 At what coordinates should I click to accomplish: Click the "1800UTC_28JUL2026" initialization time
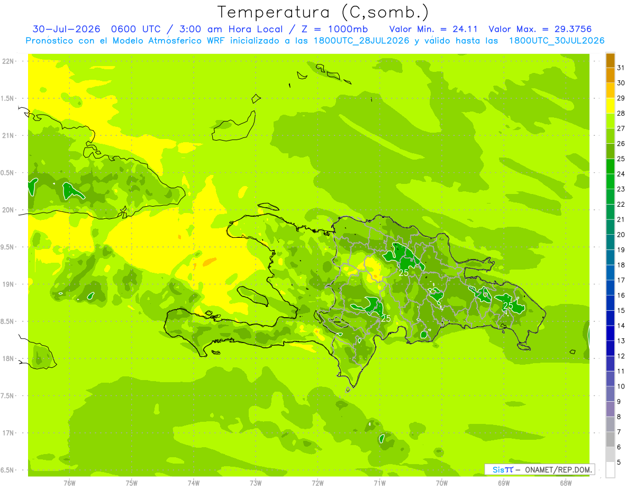point(361,41)
